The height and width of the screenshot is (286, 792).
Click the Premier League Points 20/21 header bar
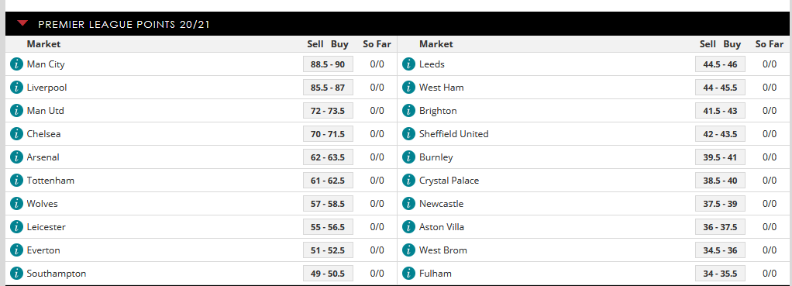click(396, 24)
